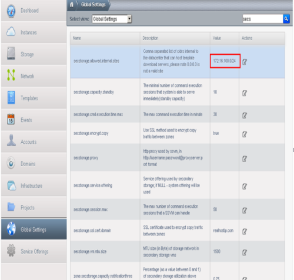Select the zone.secstorage.capacity.notificationthreshold name

click(x=103, y=276)
